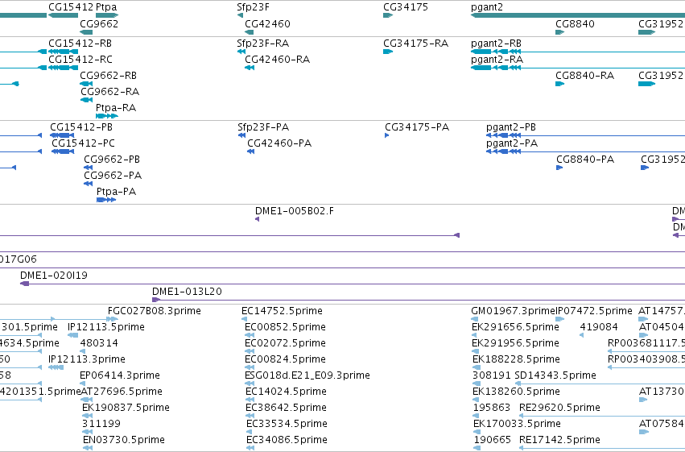The image size is (685, 452).
Task: Select the EC33534.5prime EST label
Action: tap(287, 424)
